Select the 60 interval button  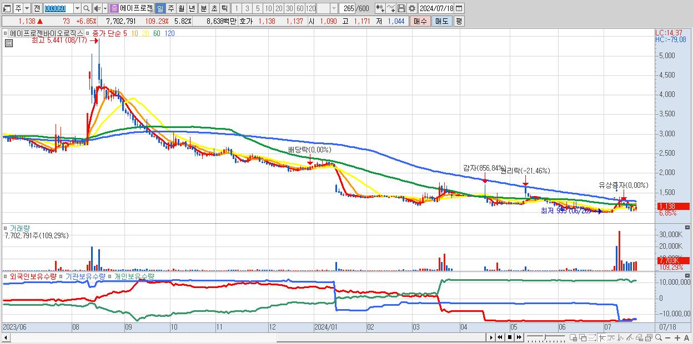[x=300, y=8]
